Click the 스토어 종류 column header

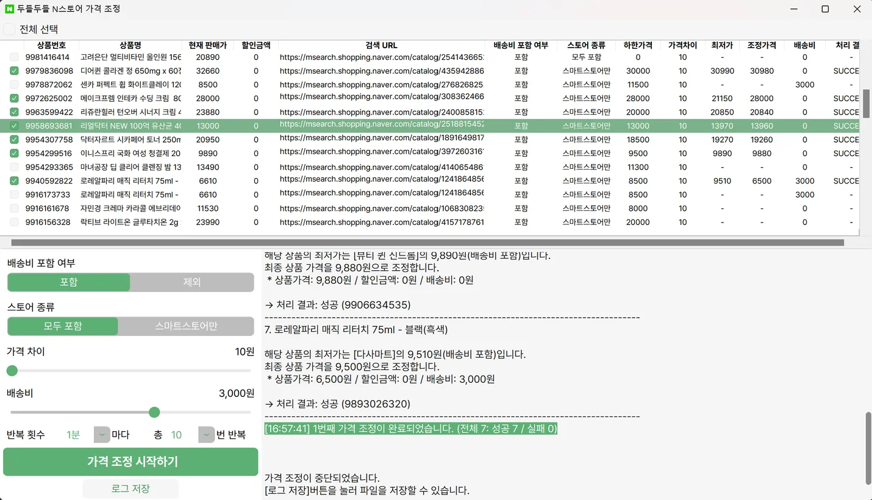pyautogui.click(x=586, y=45)
